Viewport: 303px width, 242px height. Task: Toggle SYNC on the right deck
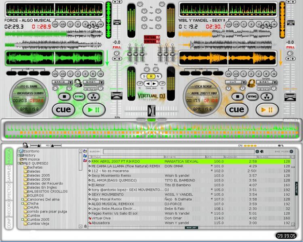[252, 96]
